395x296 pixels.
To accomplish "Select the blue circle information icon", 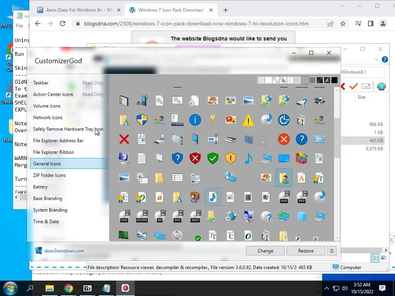I will point(195,120).
